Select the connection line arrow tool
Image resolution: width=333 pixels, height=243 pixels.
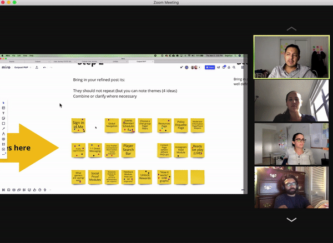pyautogui.click(x=3, y=129)
